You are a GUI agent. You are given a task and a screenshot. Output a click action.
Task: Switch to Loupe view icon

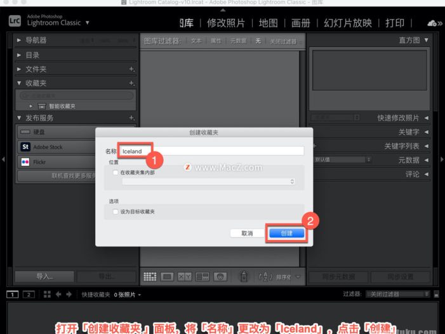pyautogui.click(x=167, y=276)
